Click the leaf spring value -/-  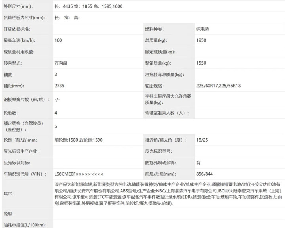click(57, 100)
